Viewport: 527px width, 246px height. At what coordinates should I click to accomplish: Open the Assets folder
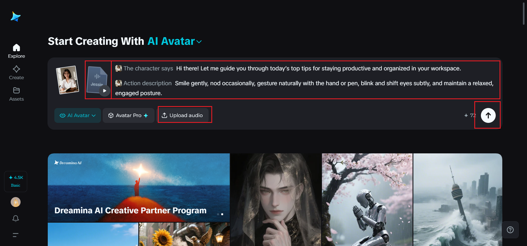[16, 94]
